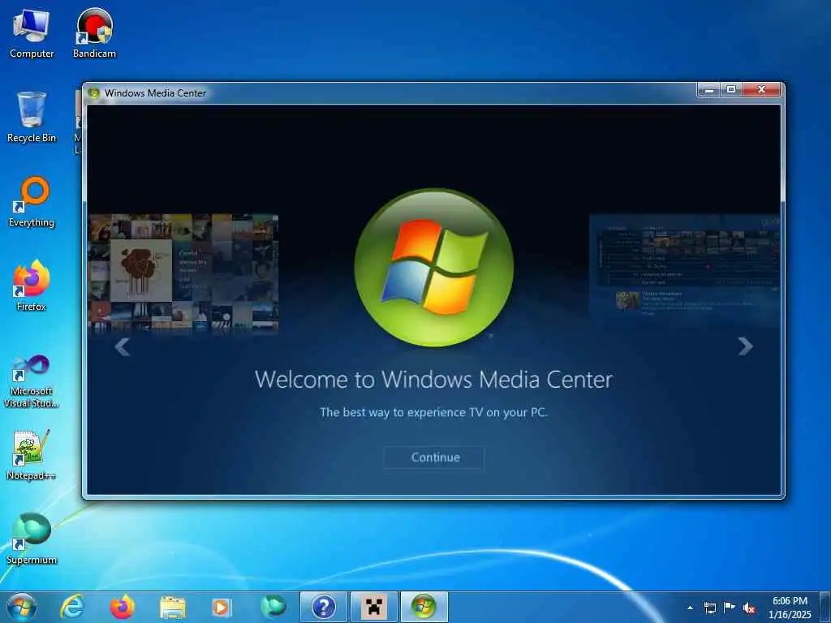831x623 pixels.
Task: Open Supermium from the taskbar
Action: (x=273, y=607)
